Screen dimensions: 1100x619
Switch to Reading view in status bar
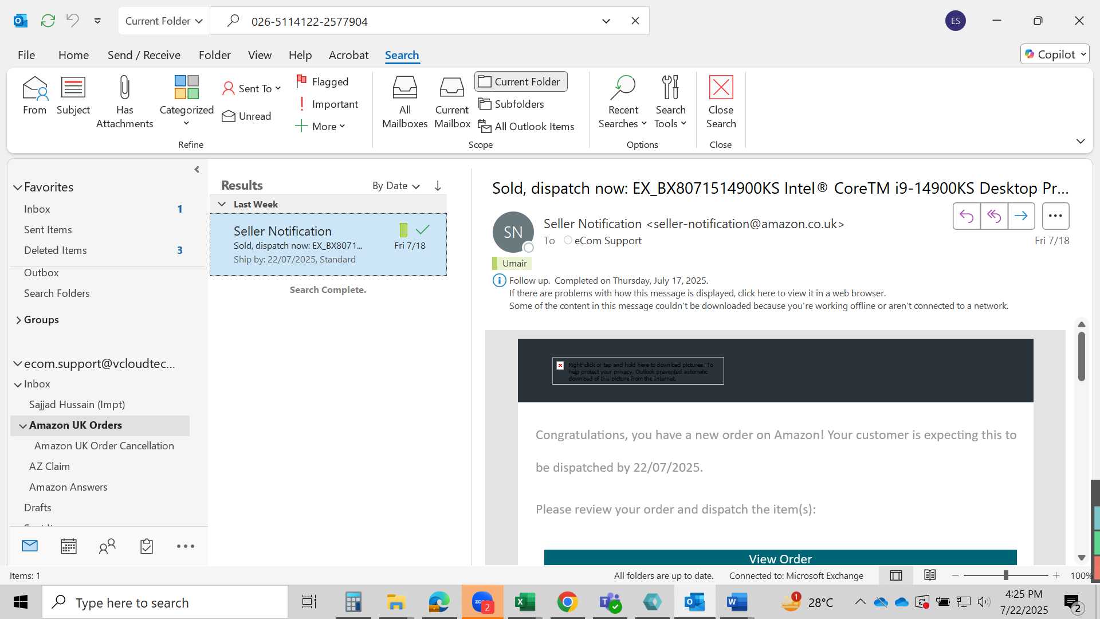930,575
